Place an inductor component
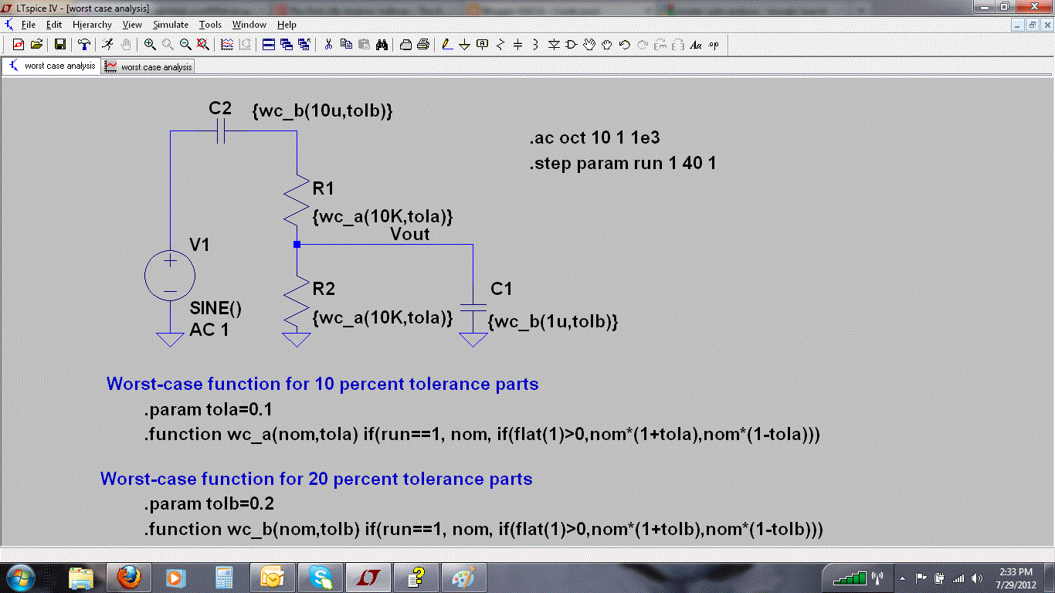The height and width of the screenshot is (593, 1055). click(536, 44)
